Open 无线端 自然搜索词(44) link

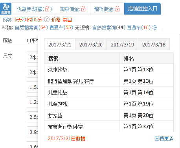[x=109, y=28]
